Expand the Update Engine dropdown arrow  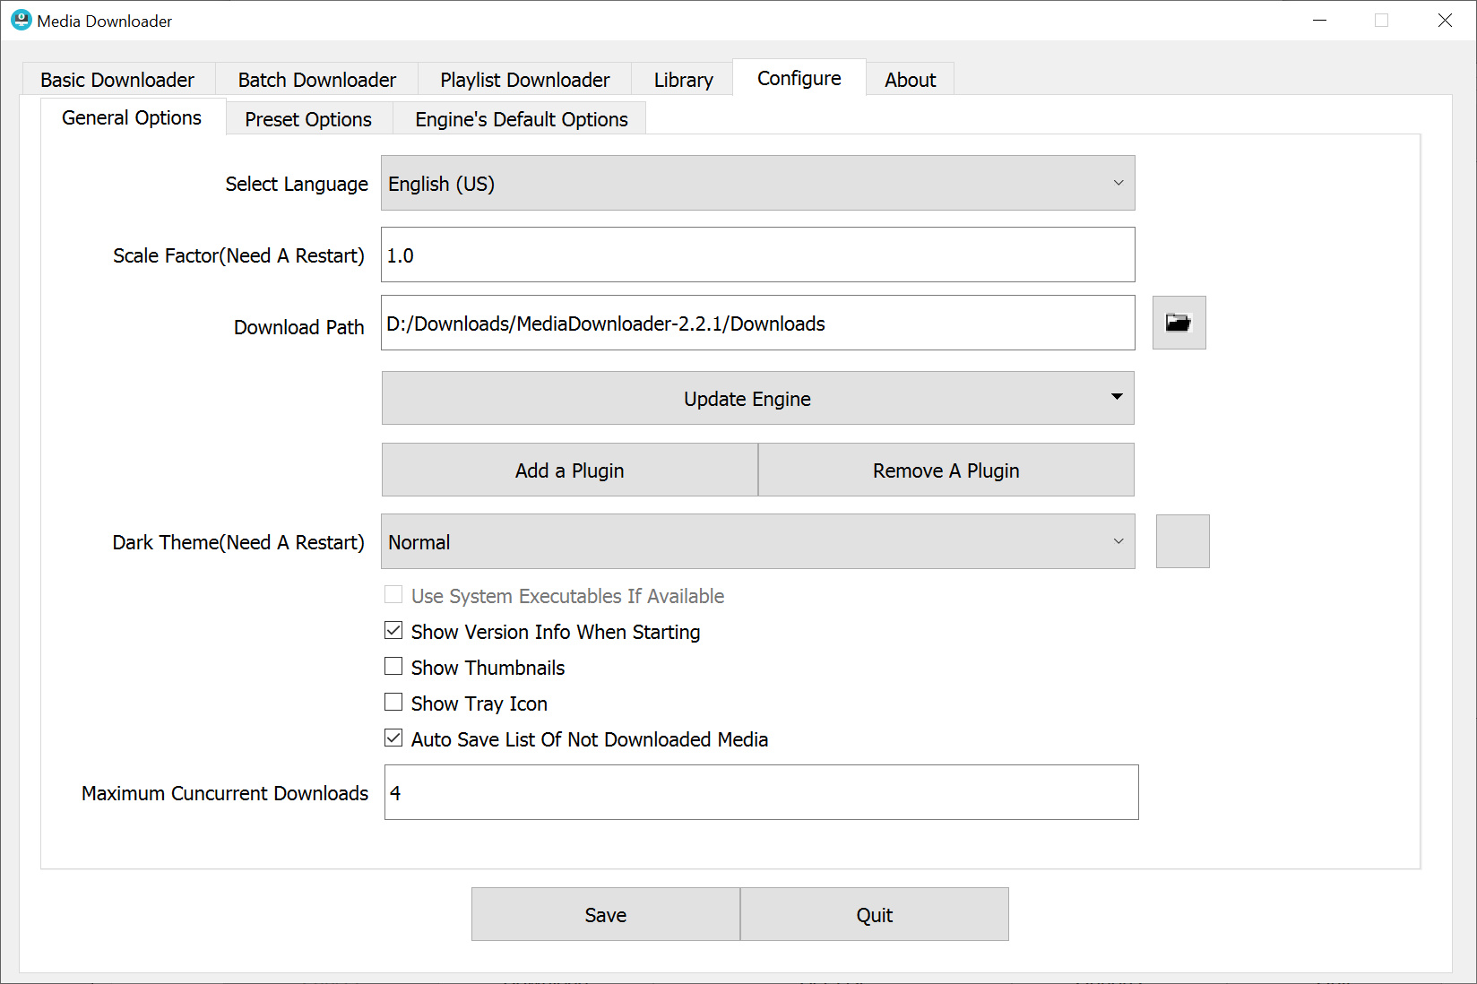click(x=1117, y=397)
